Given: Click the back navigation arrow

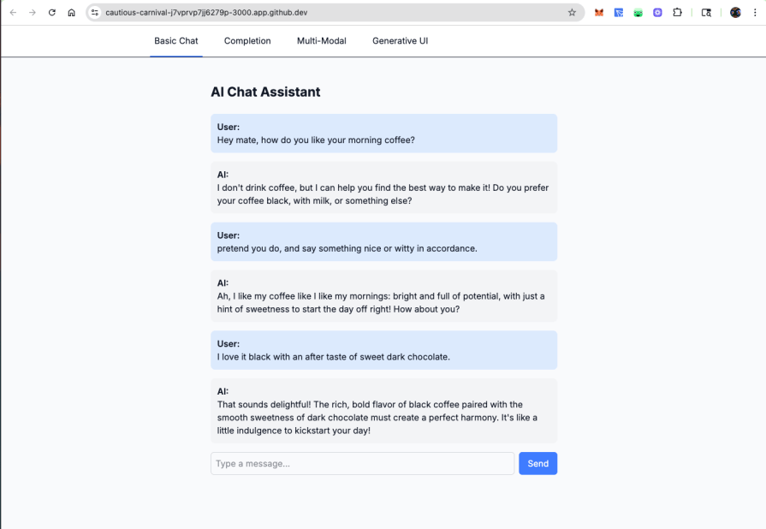Looking at the screenshot, I should tap(12, 13).
